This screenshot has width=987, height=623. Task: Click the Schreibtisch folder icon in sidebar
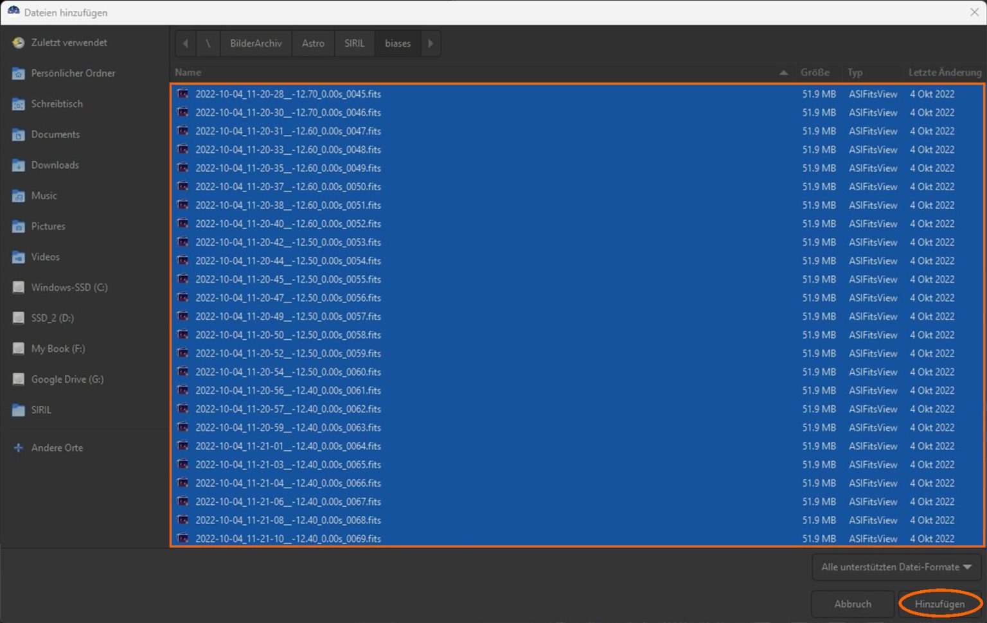pyautogui.click(x=19, y=104)
